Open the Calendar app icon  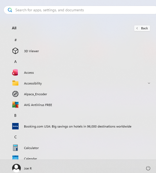tap(15, 158)
